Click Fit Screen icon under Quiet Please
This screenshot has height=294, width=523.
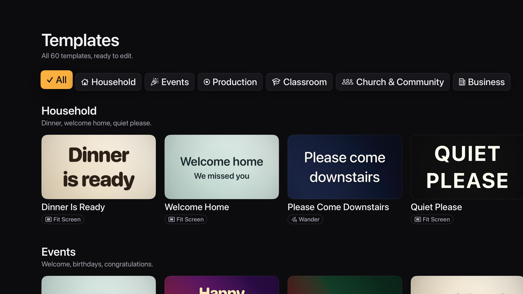coord(418,219)
